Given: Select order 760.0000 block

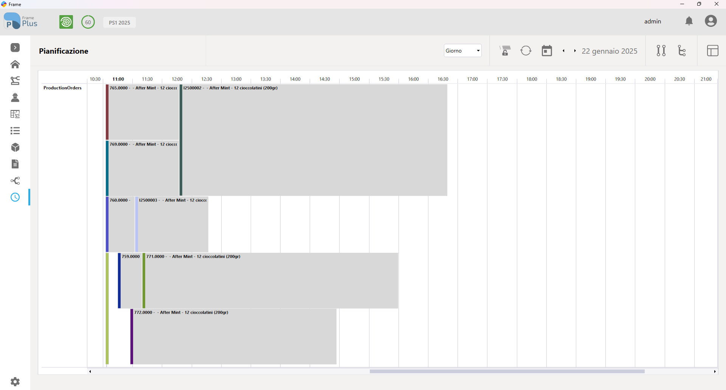Looking at the screenshot, I should [120, 224].
